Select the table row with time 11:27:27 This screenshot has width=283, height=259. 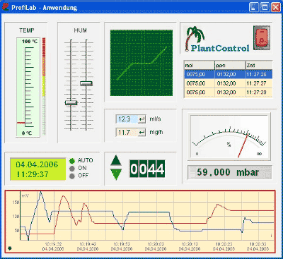tap(229, 83)
